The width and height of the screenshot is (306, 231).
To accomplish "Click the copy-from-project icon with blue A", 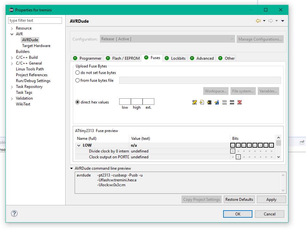I will pyautogui.click(x=217, y=102).
